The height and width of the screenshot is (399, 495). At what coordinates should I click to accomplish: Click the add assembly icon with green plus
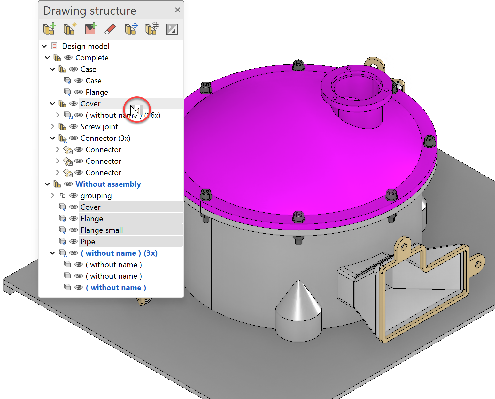click(x=50, y=29)
